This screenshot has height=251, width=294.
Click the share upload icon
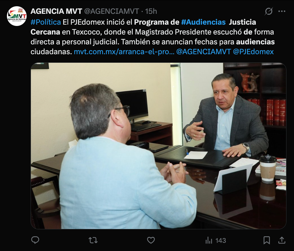(282, 240)
